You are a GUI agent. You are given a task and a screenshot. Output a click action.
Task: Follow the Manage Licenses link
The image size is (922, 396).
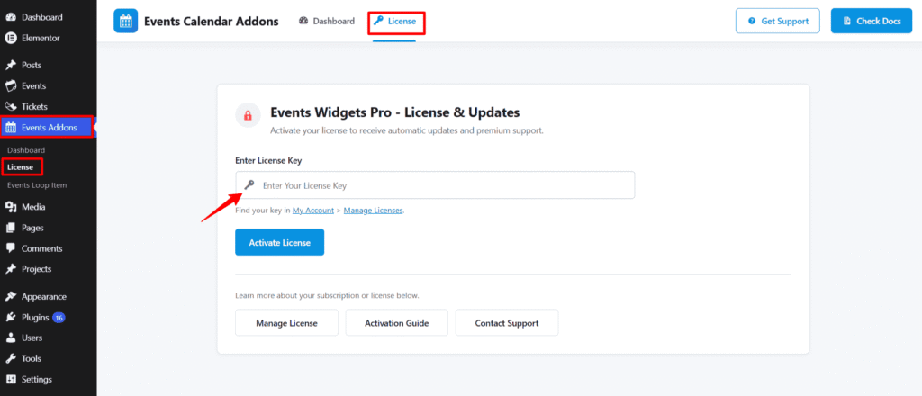pyautogui.click(x=374, y=211)
